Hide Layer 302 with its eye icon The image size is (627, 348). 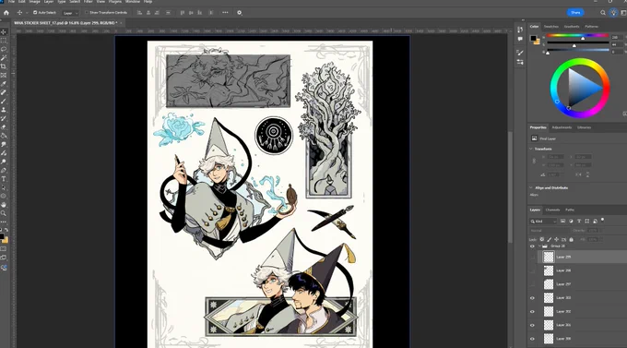point(532,312)
